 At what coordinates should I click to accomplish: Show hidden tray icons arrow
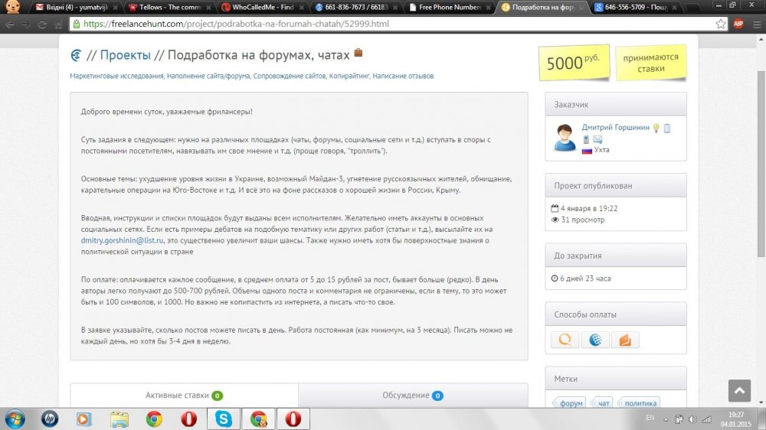[x=666, y=419]
